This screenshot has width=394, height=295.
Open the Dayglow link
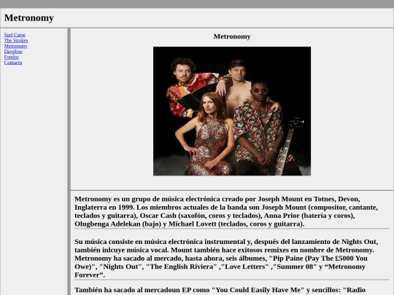[x=13, y=52]
